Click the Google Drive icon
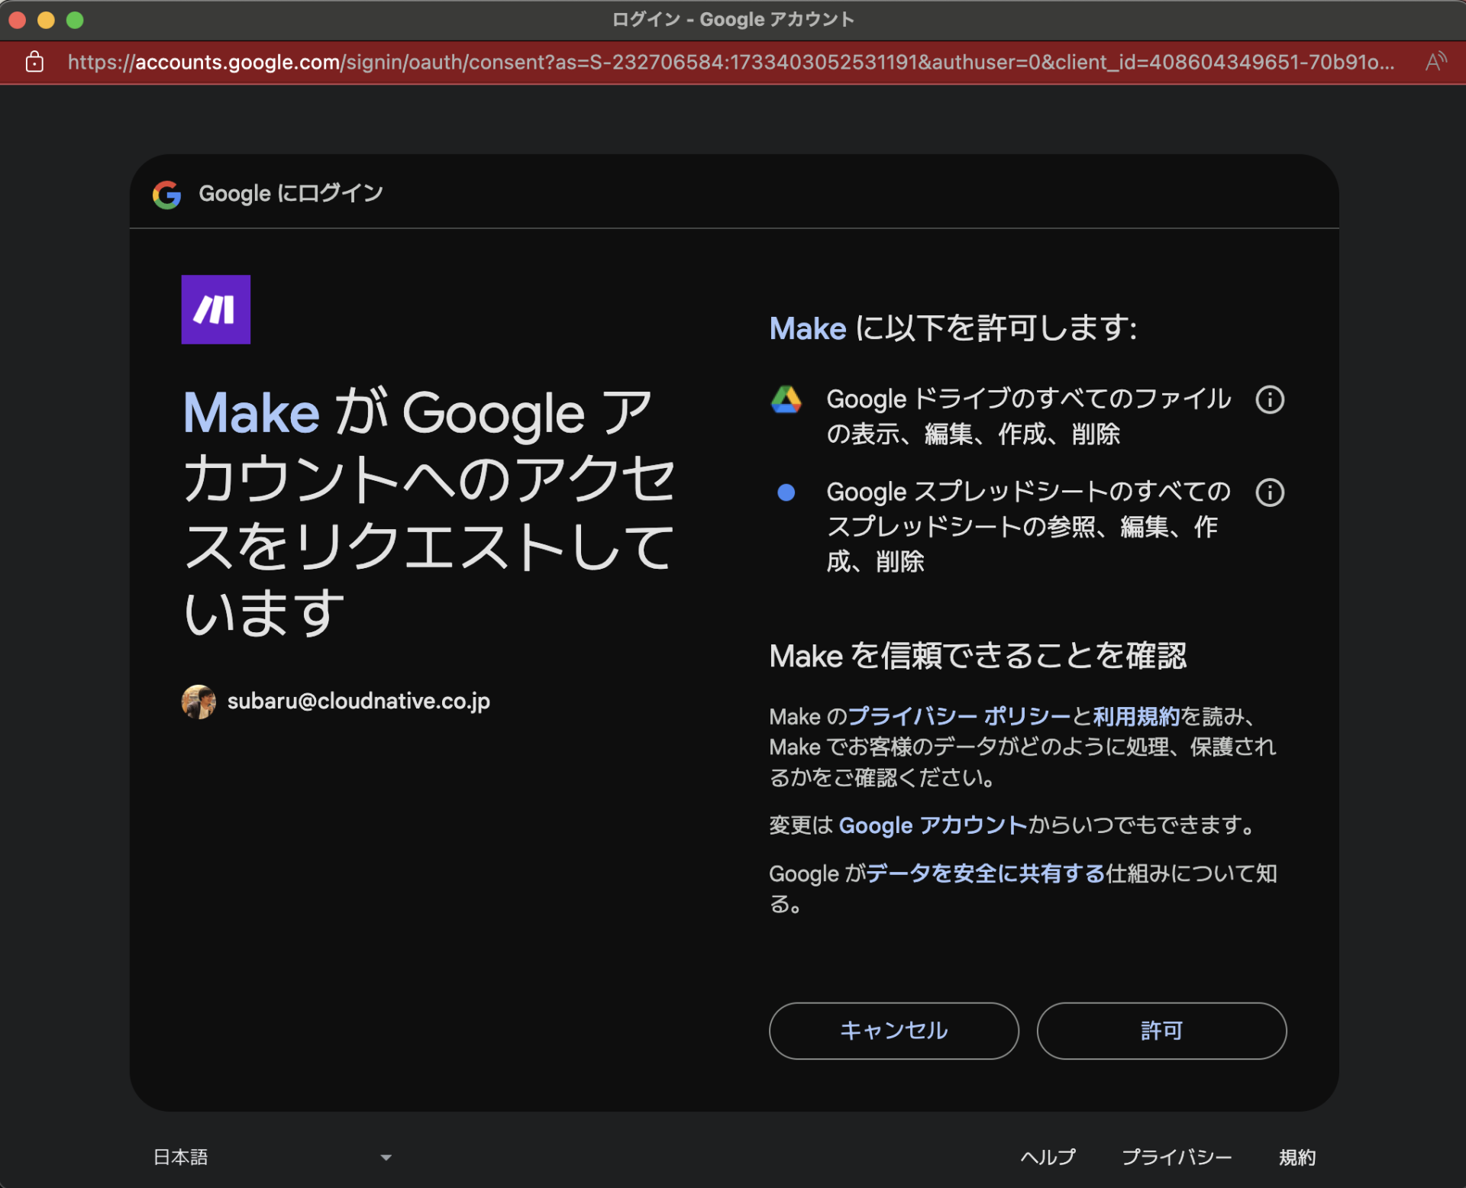Image resolution: width=1466 pixels, height=1188 pixels. coord(788,399)
